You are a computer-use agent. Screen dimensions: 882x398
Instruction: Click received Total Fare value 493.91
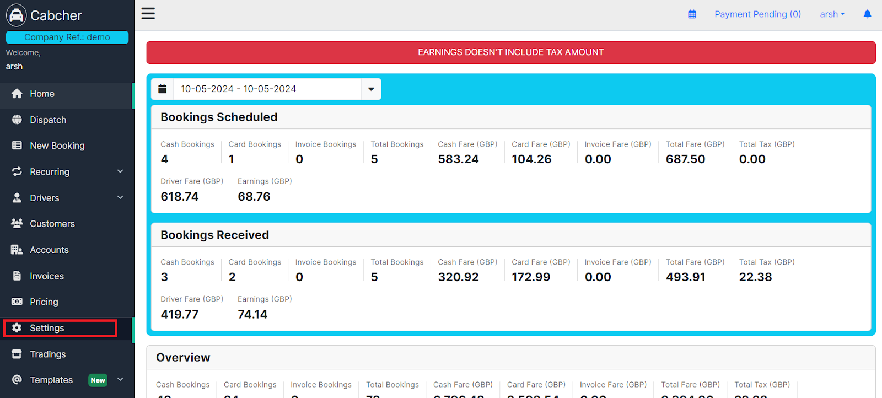[x=686, y=277]
